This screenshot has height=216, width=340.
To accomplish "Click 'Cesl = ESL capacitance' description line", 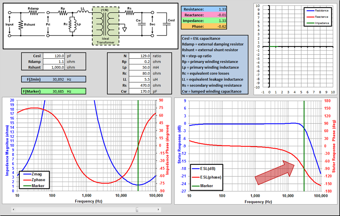I will tap(201, 38).
